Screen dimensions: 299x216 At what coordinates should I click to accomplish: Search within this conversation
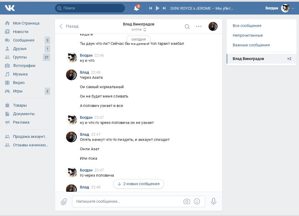(x=187, y=26)
